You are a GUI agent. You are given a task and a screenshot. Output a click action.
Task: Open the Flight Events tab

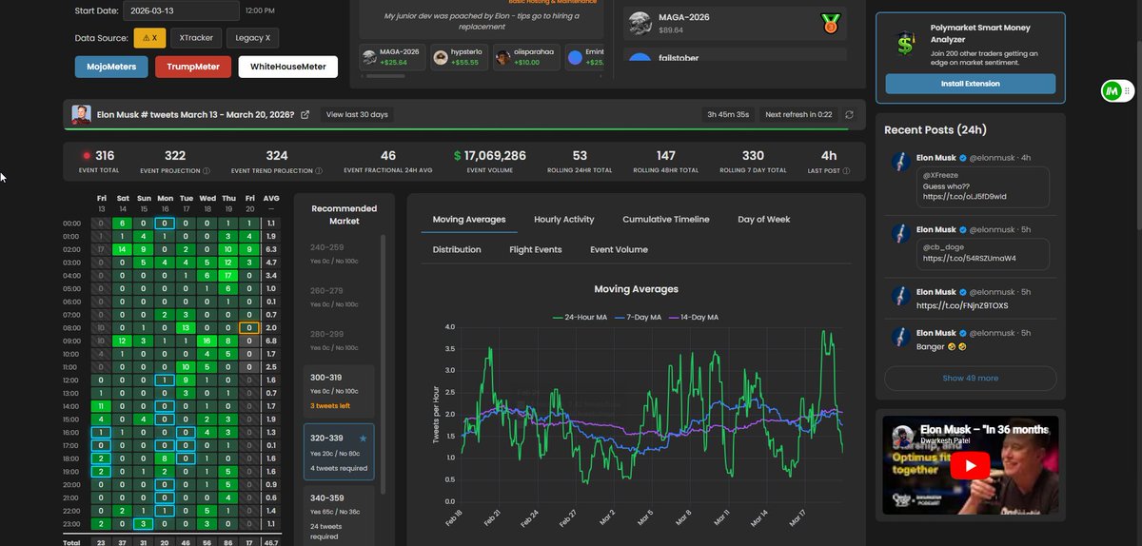536,249
